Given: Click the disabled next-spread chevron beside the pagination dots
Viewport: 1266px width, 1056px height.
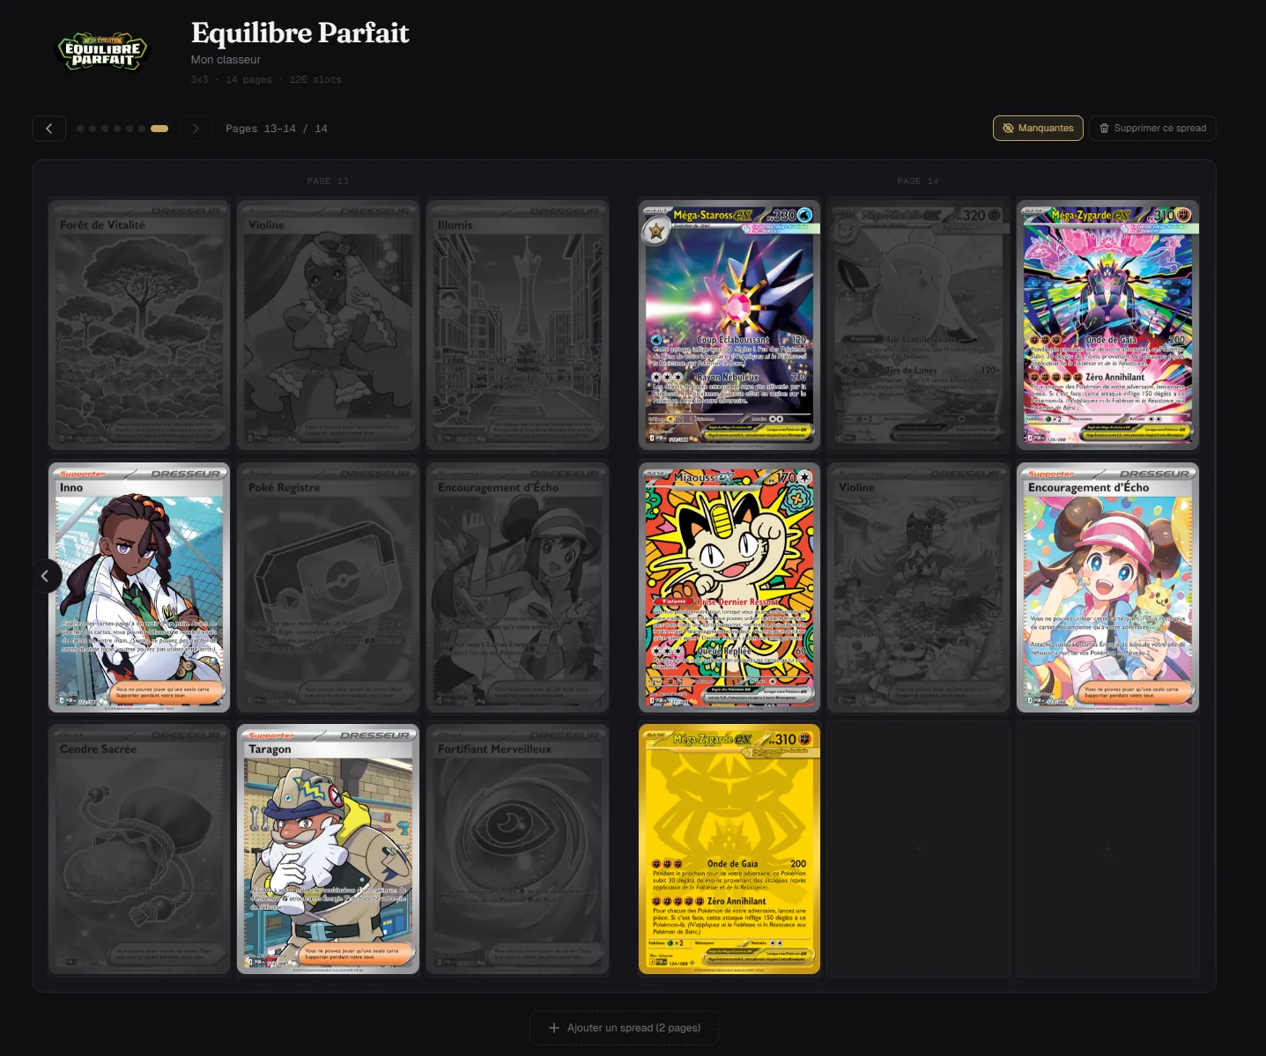Looking at the screenshot, I should [196, 129].
